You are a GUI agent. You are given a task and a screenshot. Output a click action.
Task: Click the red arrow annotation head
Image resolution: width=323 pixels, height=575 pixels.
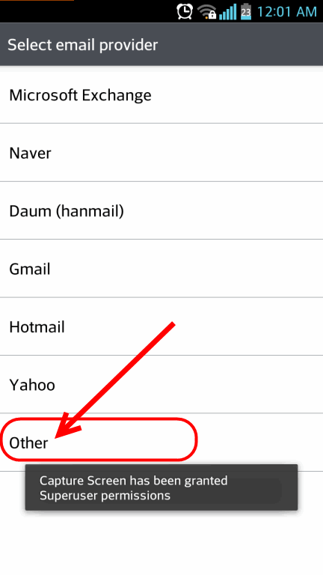[68, 425]
